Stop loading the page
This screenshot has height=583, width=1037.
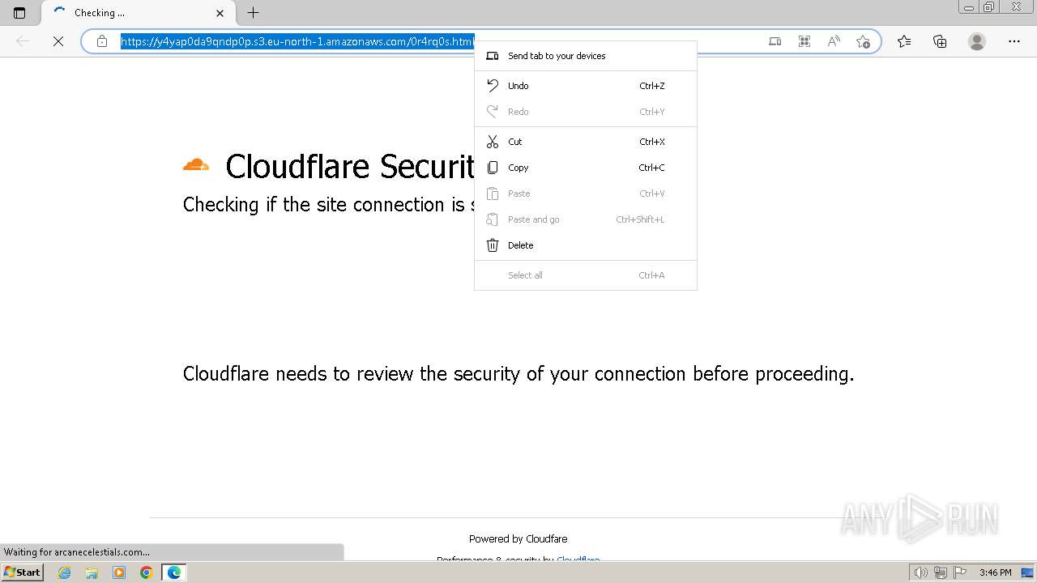[58, 41]
